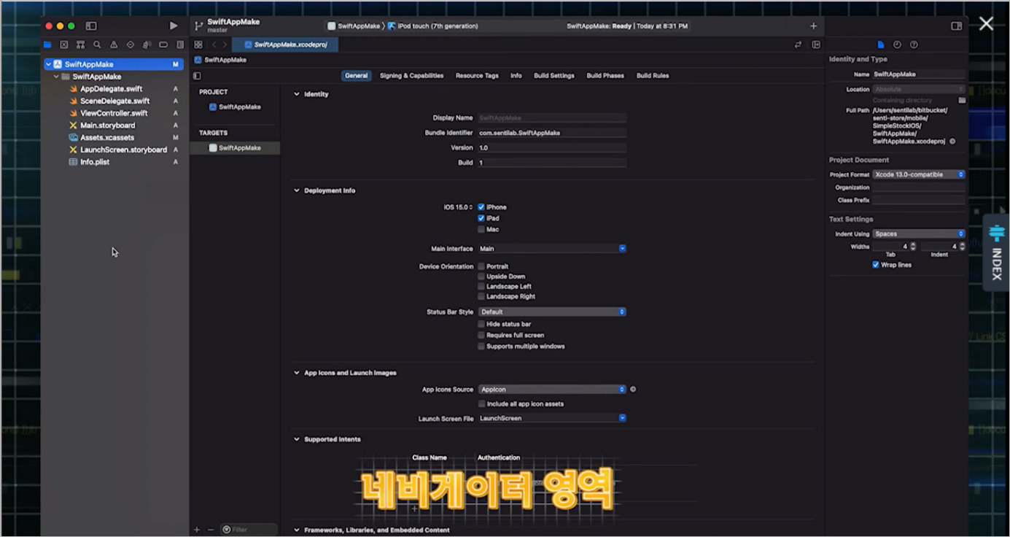Image resolution: width=1010 pixels, height=537 pixels.
Task: Open the Breakpoint navigator
Action: pos(163,45)
